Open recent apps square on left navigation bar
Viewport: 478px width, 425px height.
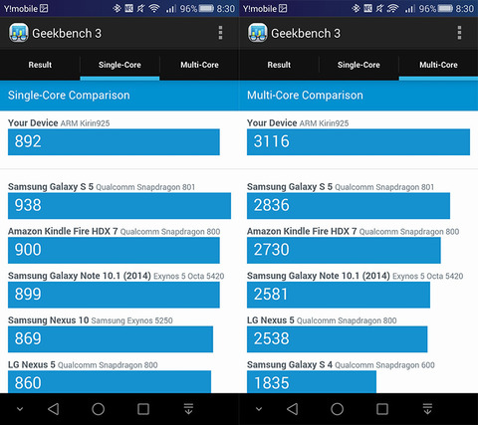point(143,409)
